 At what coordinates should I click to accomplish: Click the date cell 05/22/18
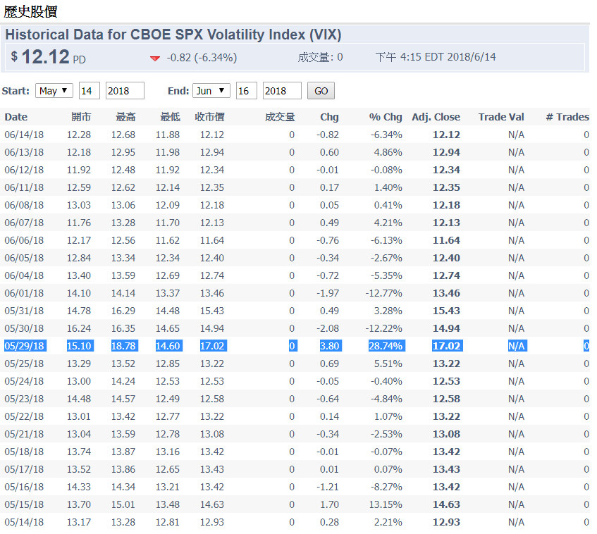pos(24,416)
